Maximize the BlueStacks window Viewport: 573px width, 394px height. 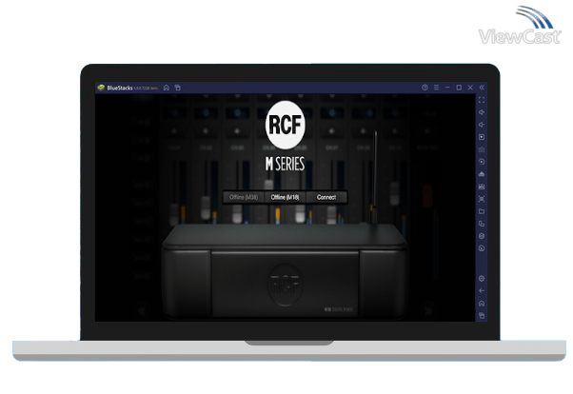click(x=459, y=88)
